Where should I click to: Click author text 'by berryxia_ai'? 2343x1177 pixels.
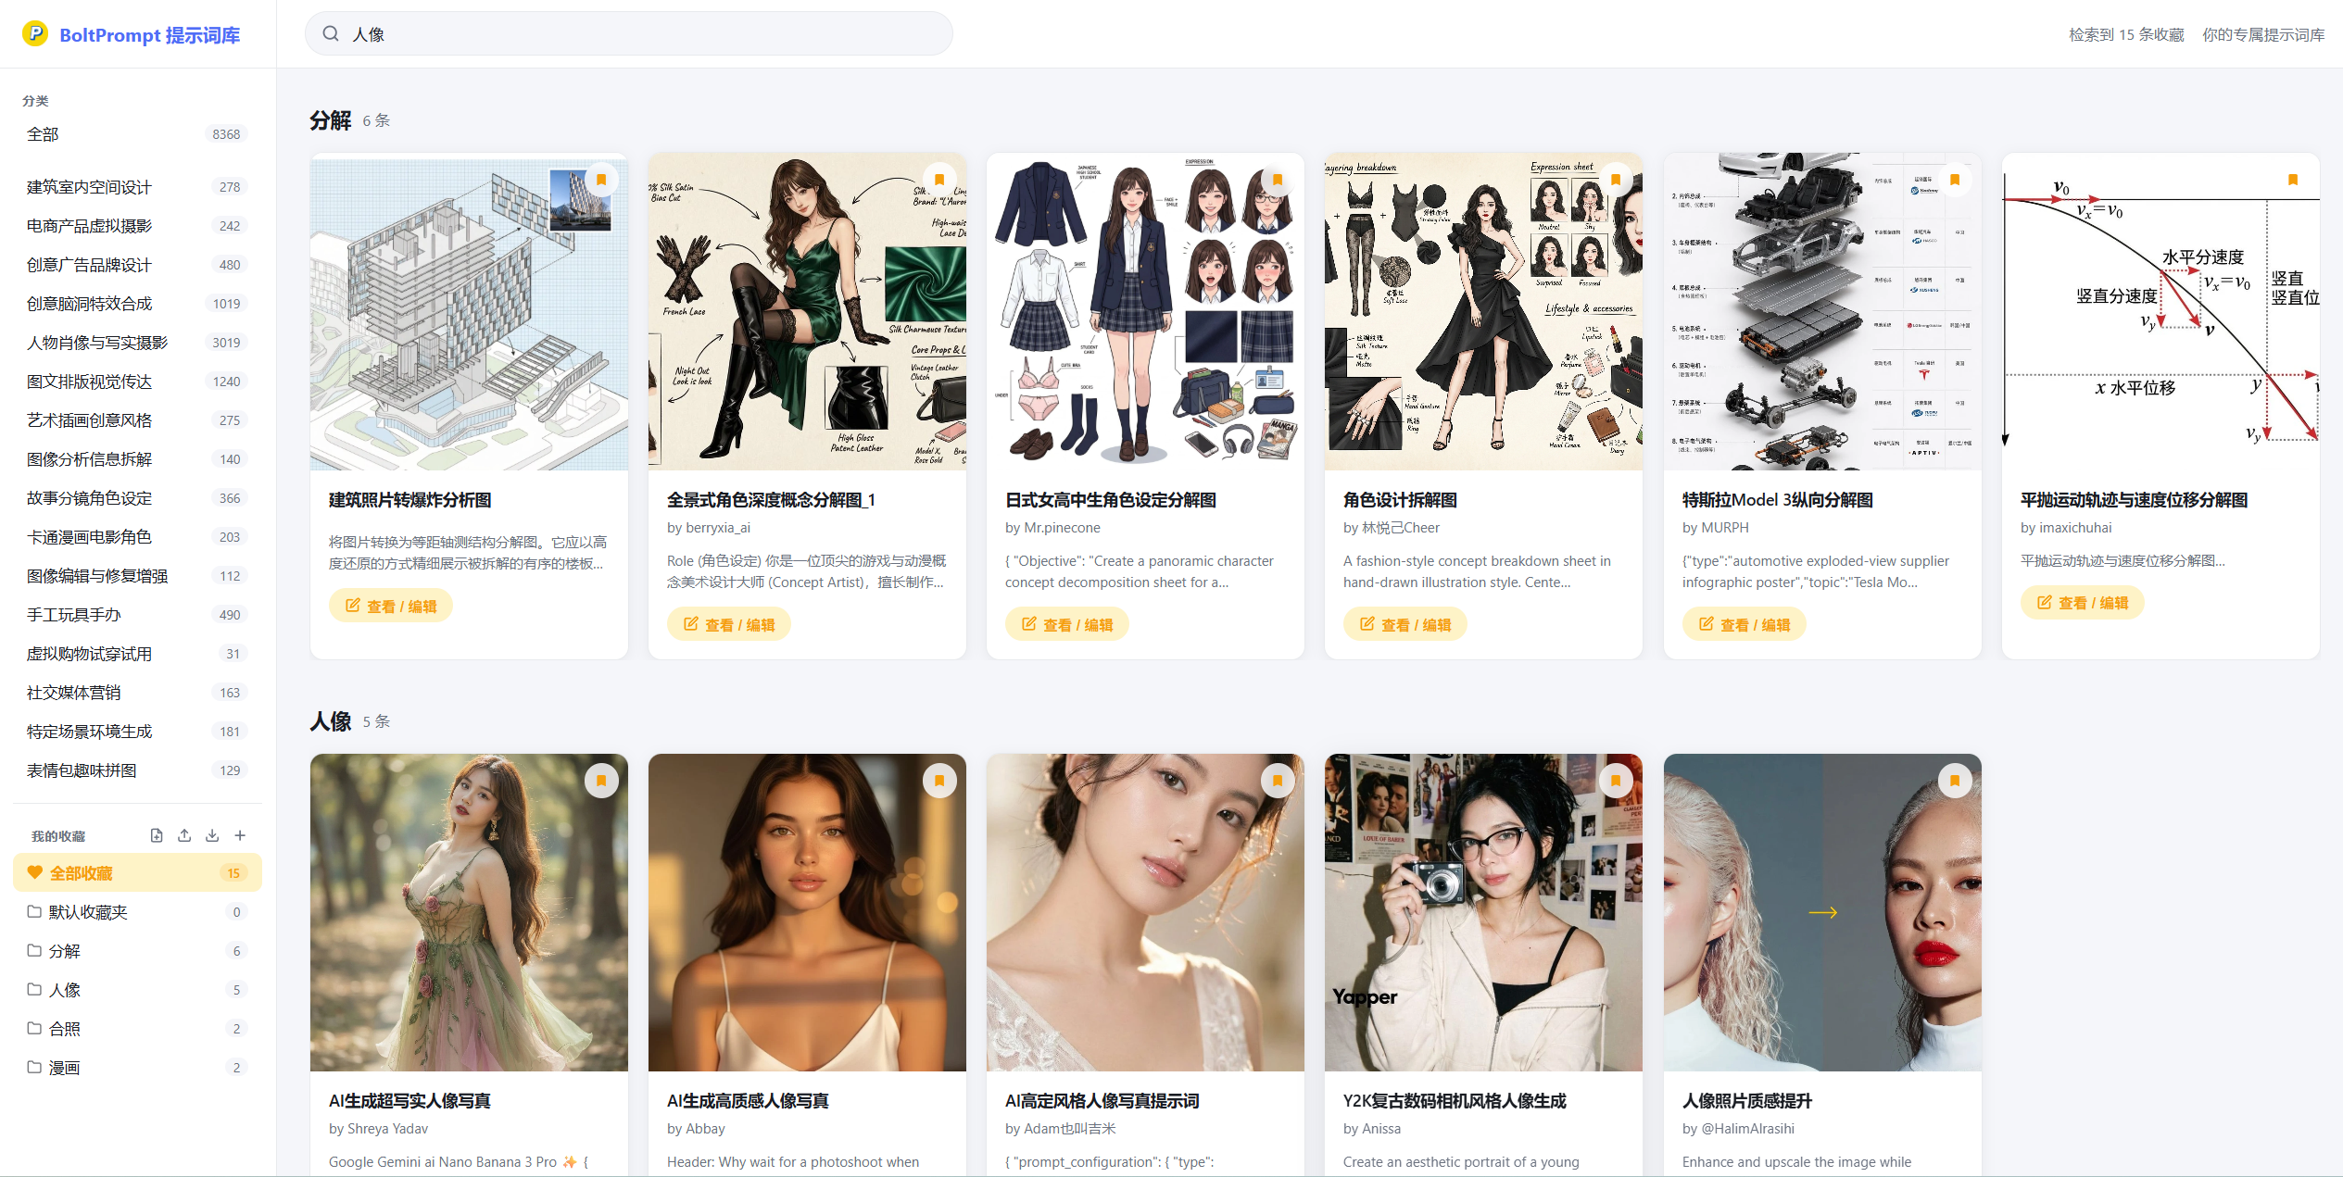[x=709, y=528]
